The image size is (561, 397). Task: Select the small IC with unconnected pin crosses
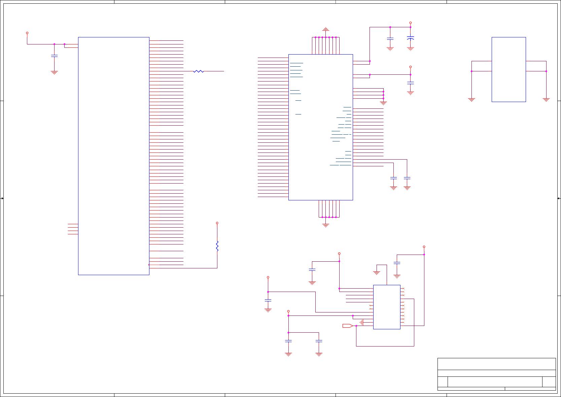point(387,307)
